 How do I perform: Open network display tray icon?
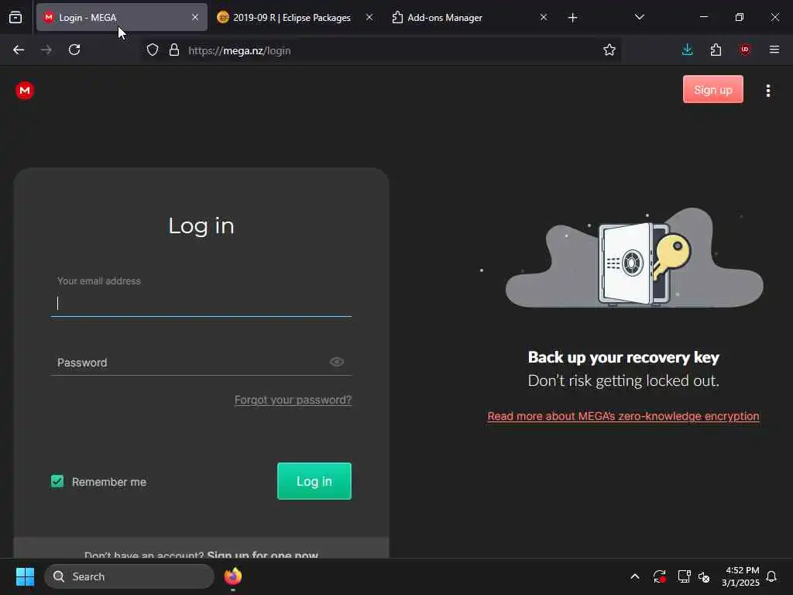click(684, 576)
